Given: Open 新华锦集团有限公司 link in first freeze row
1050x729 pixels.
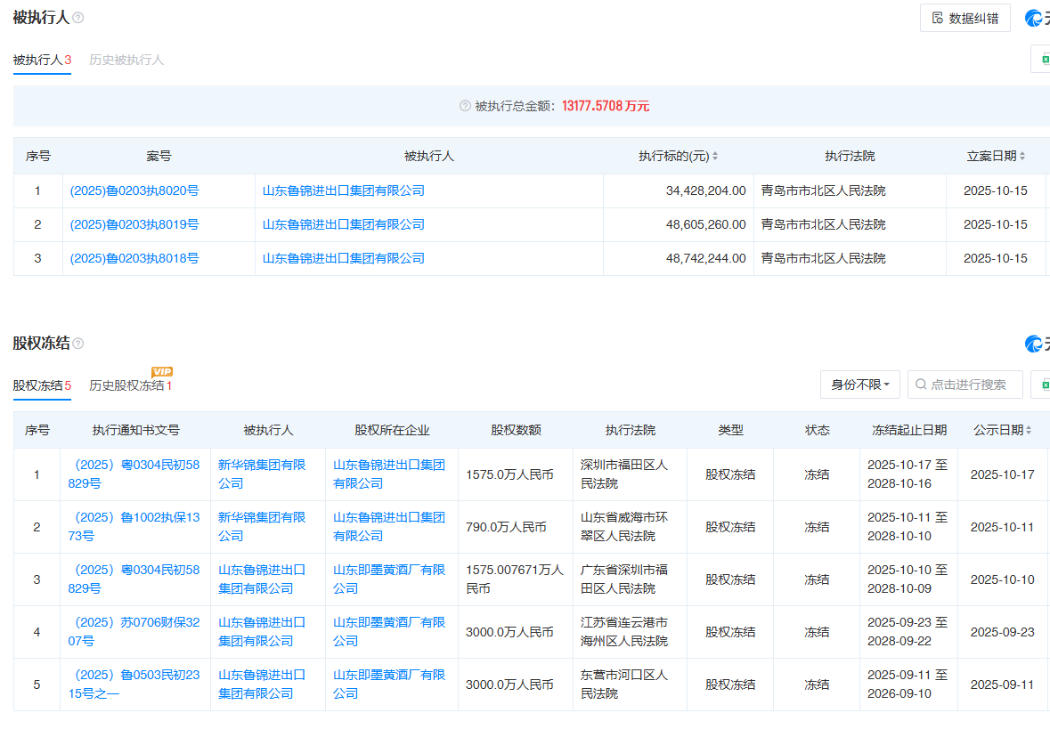Looking at the screenshot, I should coord(262,474).
